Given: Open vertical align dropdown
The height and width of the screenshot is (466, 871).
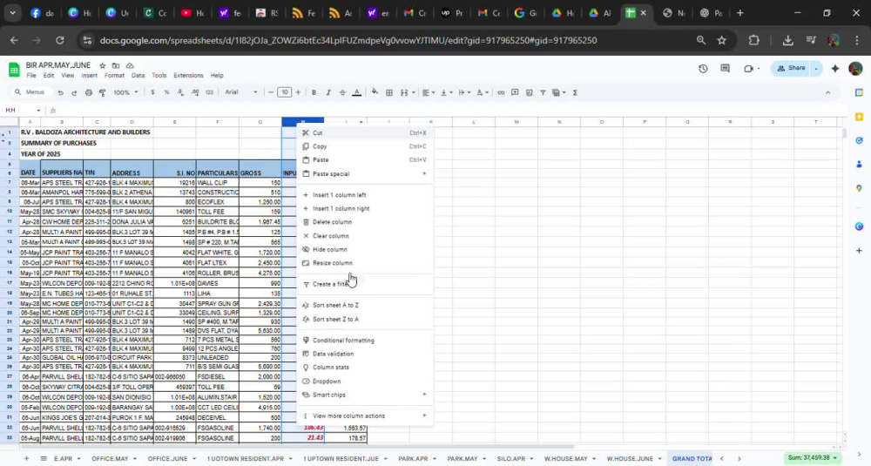Looking at the screenshot, I should (446, 92).
